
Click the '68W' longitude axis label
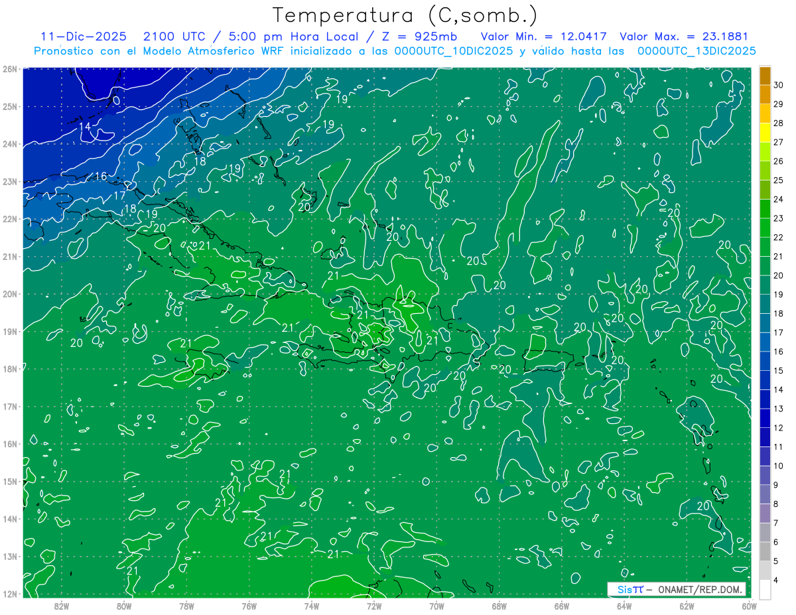pyautogui.click(x=499, y=605)
